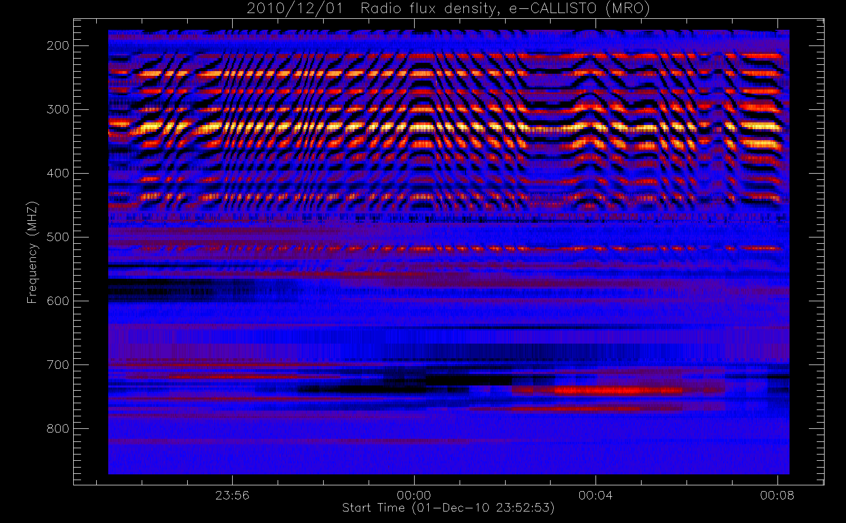Click the 300 frequency tick label
846x523 pixels.
click(x=58, y=109)
